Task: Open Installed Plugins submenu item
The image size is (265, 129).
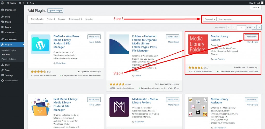Action: [x=9, y=50]
